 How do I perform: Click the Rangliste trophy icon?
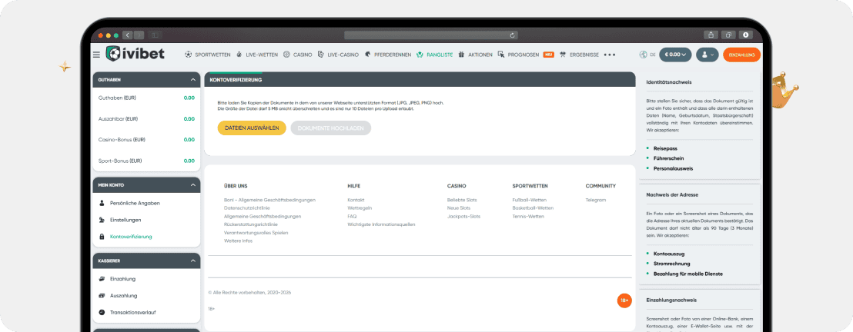click(x=420, y=55)
